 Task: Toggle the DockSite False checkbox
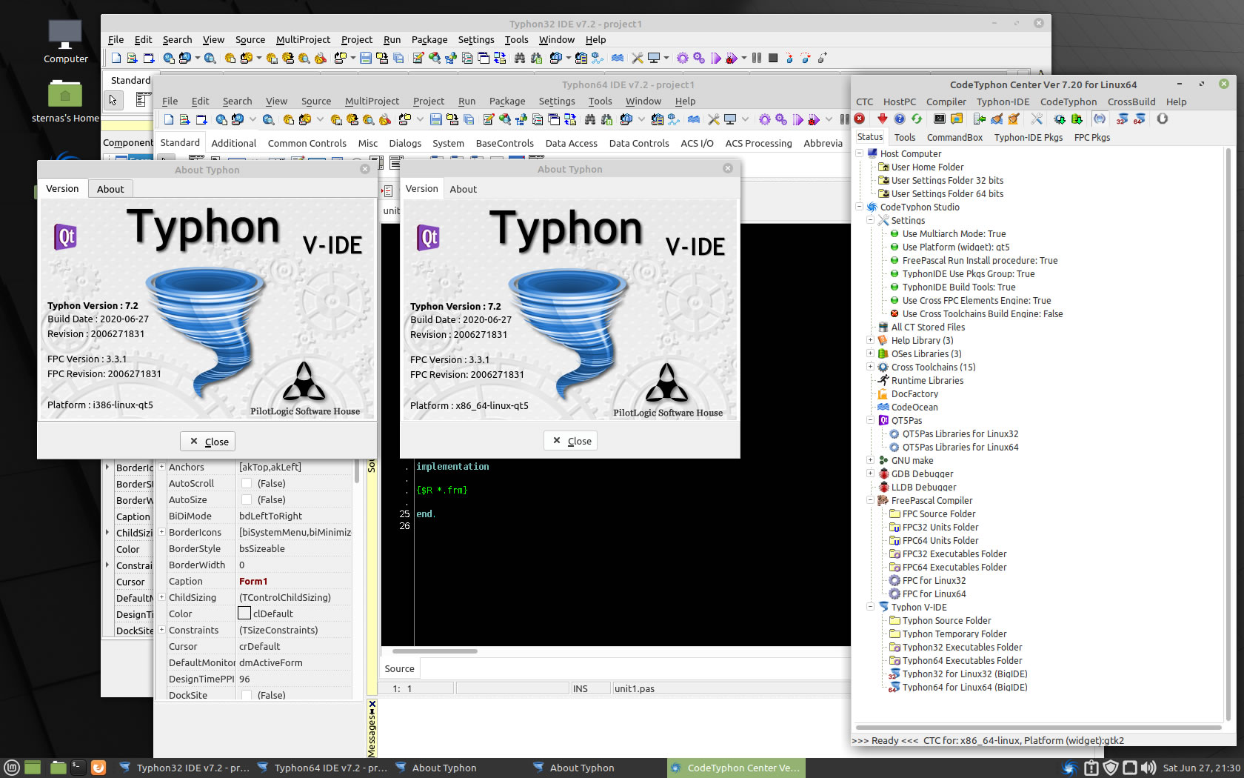[x=247, y=695]
